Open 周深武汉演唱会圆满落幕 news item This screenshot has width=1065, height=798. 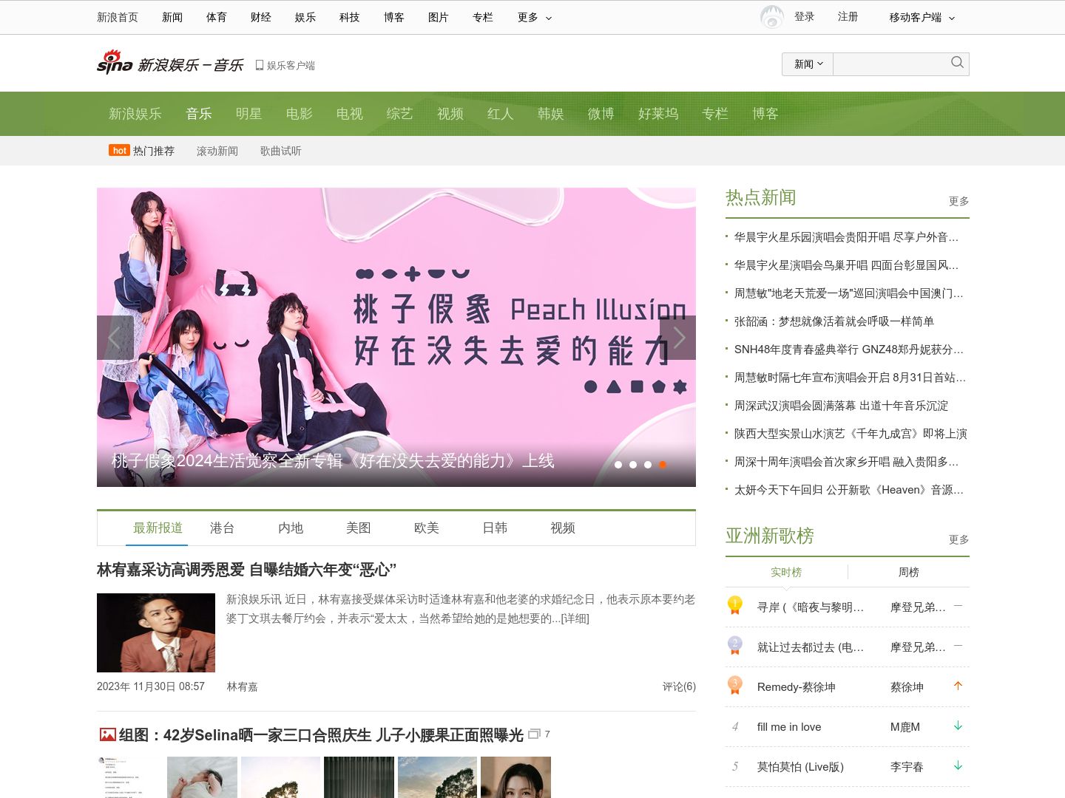pyautogui.click(x=841, y=406)
